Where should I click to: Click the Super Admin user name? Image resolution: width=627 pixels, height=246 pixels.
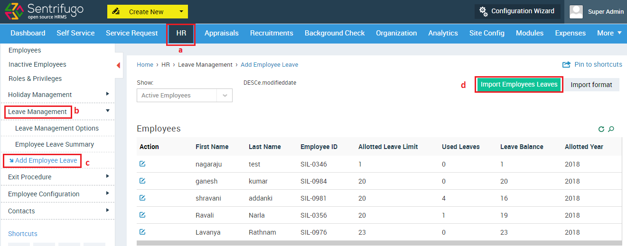coord(605,12)
